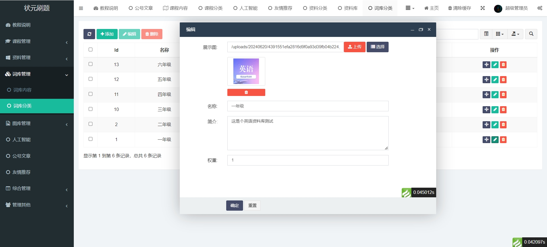Toggle table card view icon
This screenshot has height=247, width=547.
486,34
